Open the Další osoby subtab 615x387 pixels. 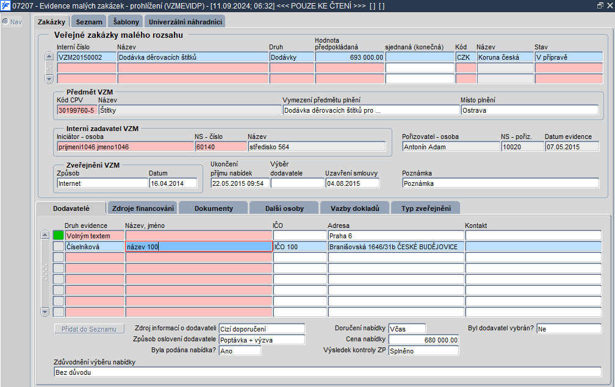284,208
